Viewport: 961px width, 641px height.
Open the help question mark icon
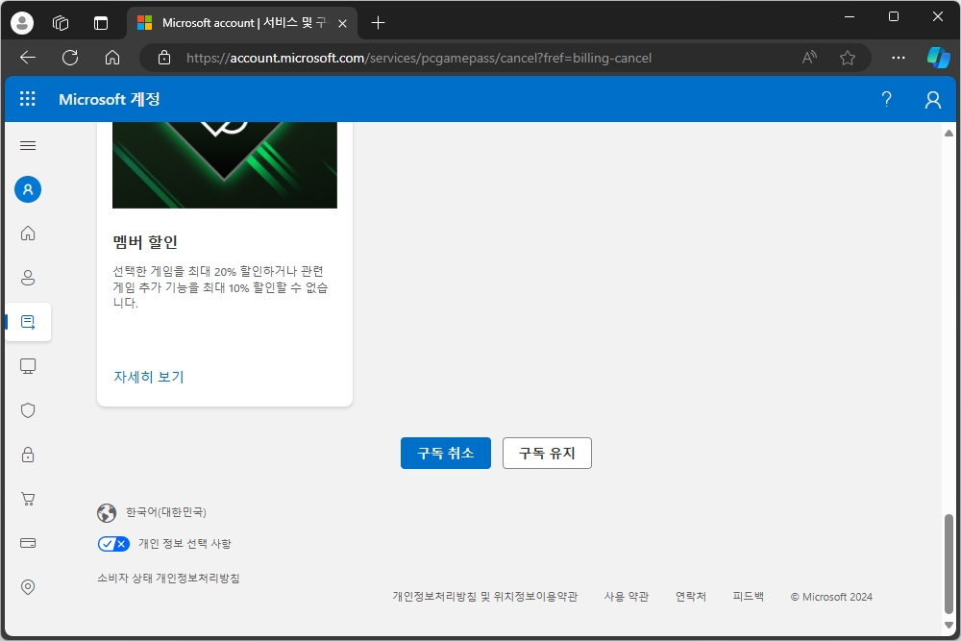886,99
